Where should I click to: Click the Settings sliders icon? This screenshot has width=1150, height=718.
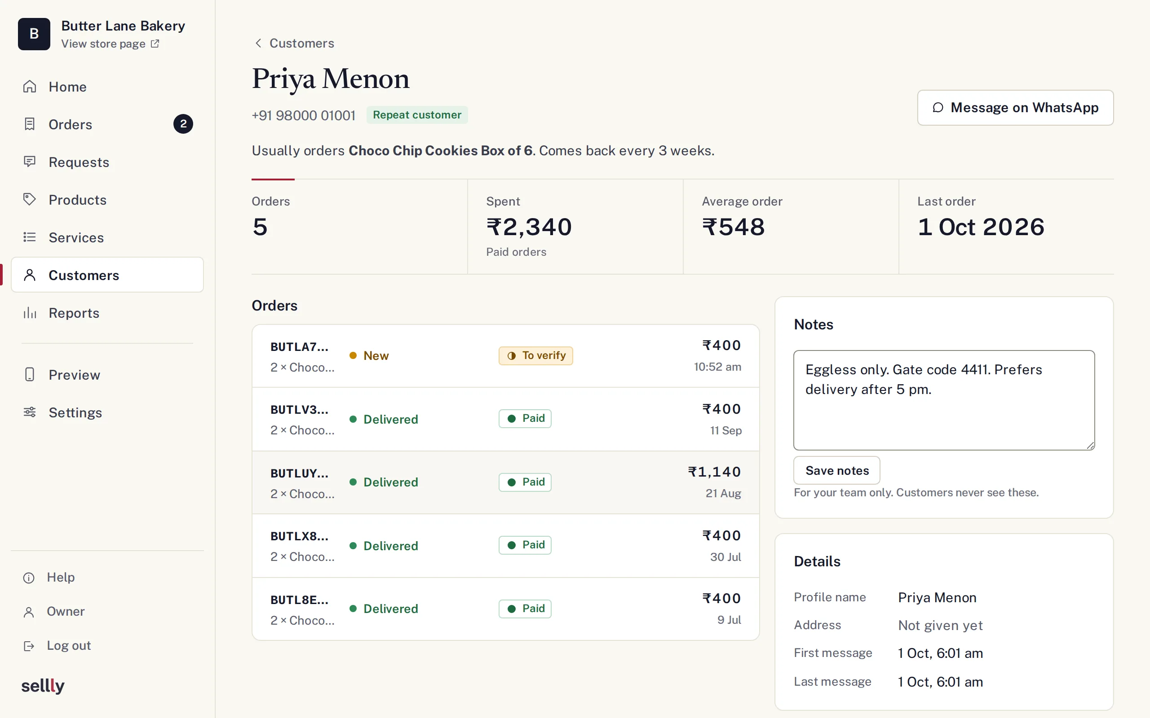[30, 412]
